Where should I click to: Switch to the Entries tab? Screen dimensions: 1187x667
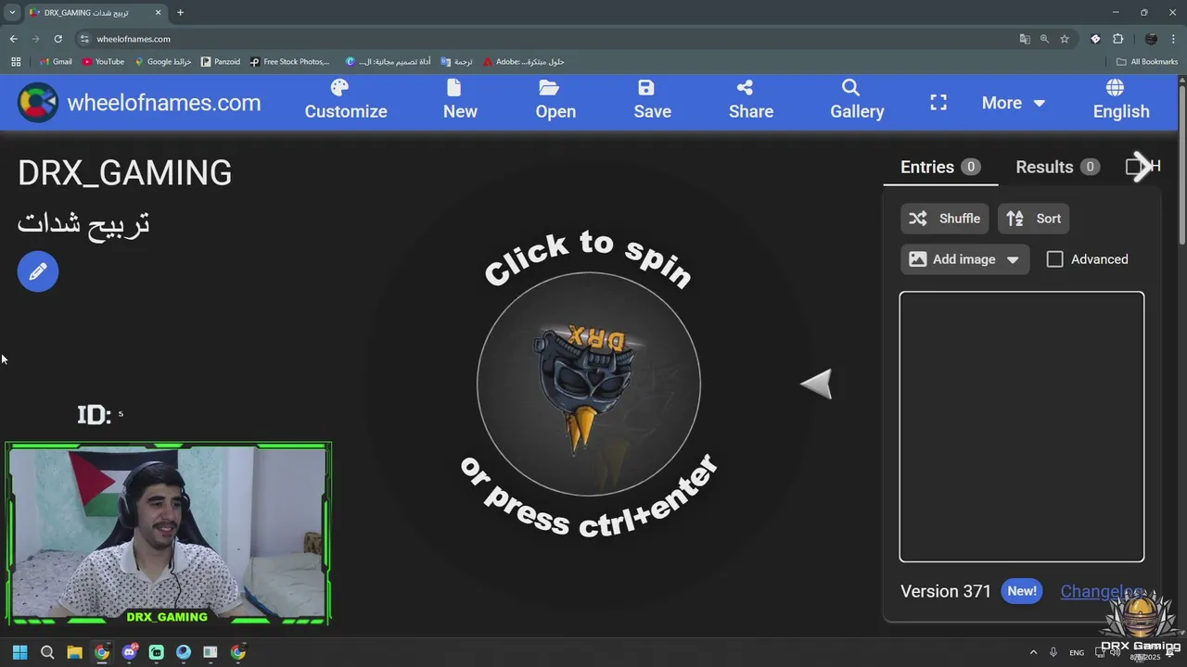click(x=940, y=167)
